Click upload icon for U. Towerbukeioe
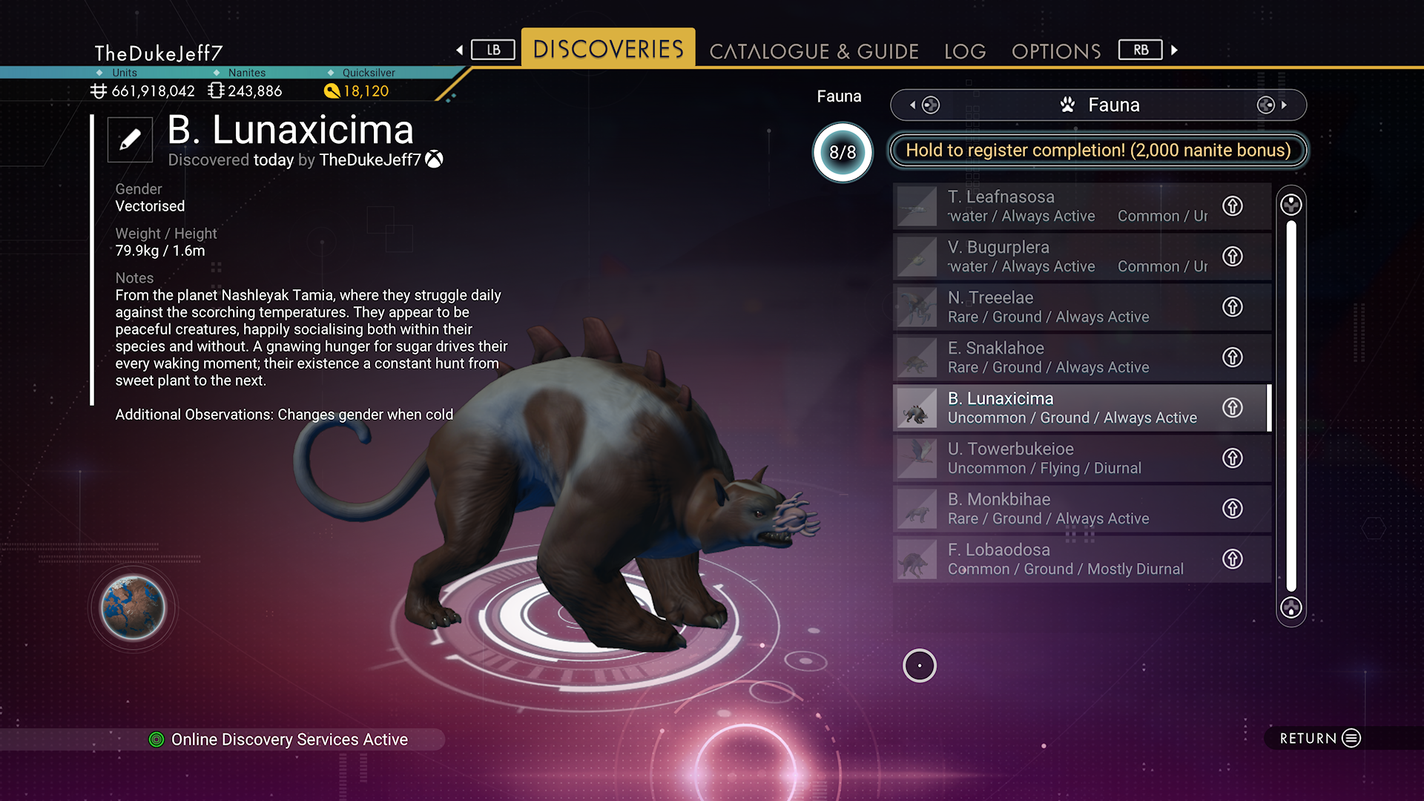Image resolution: width=1424 pixels, height=801 pixels. (1233, 458)
